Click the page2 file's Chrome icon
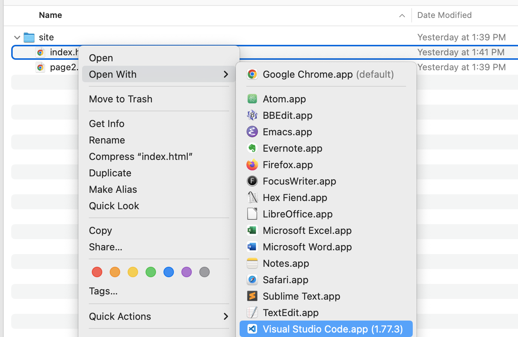The width and height of the screenshot is (518, 337). coord(40,67)
